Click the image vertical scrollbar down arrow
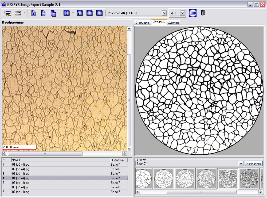 (129, 149)
